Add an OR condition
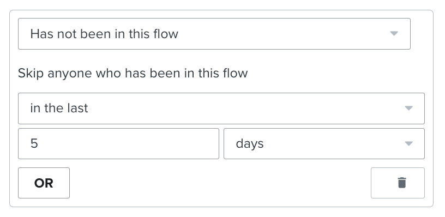445x217 pixels. point(44,183)
